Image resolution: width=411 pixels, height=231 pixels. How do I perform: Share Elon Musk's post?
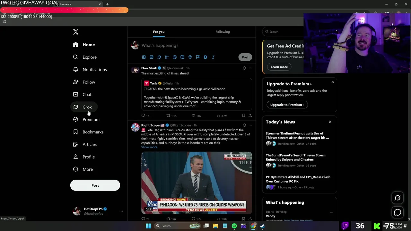pyautogui.click(x=250, y=116)
